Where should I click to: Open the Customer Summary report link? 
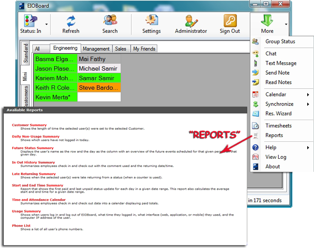(29, 125)
